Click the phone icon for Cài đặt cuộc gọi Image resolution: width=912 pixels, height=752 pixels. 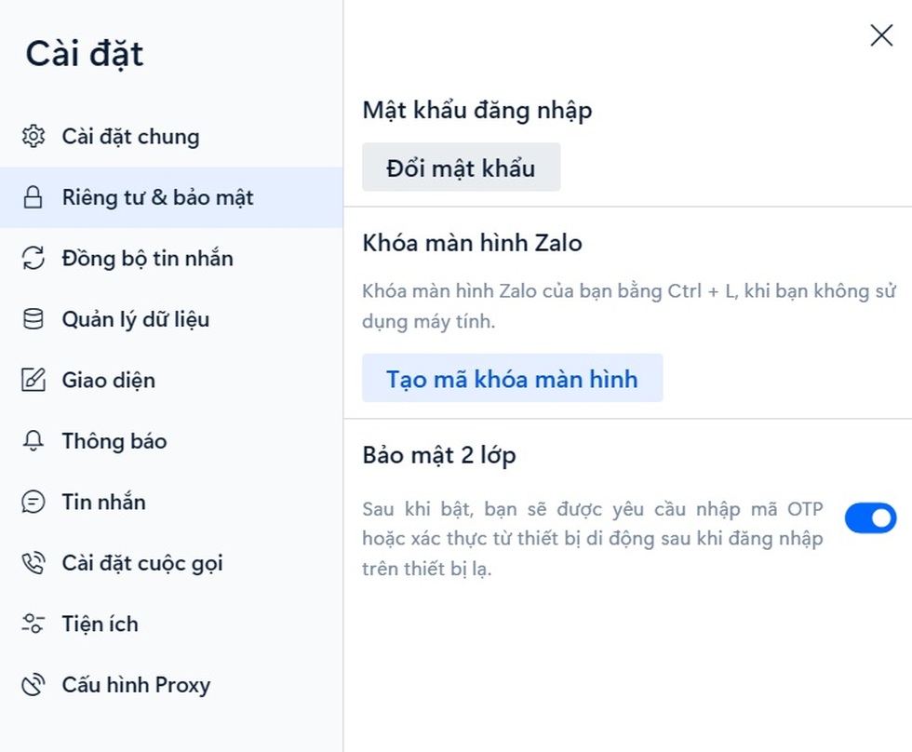pos(34,563)
